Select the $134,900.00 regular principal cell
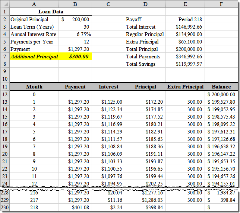 point(185,34)
